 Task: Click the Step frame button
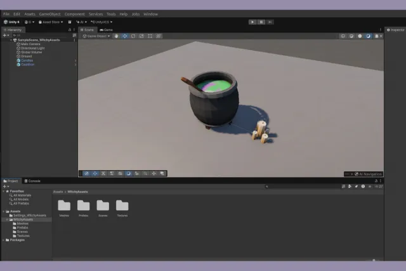pos(270,22)
